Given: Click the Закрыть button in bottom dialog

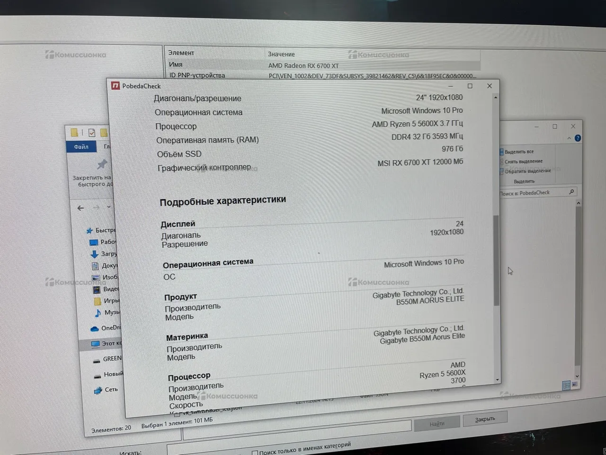Looking at the screenshot, I should click(485, 419).
